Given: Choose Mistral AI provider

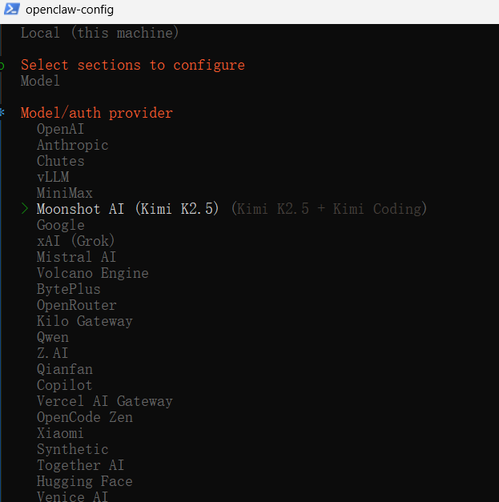Looking at the screenshot, I should (x=76, y=257).
